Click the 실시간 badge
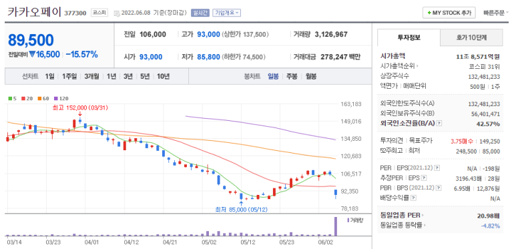The width and height of the screenshot is (516, 249). [x=200, y=13]
